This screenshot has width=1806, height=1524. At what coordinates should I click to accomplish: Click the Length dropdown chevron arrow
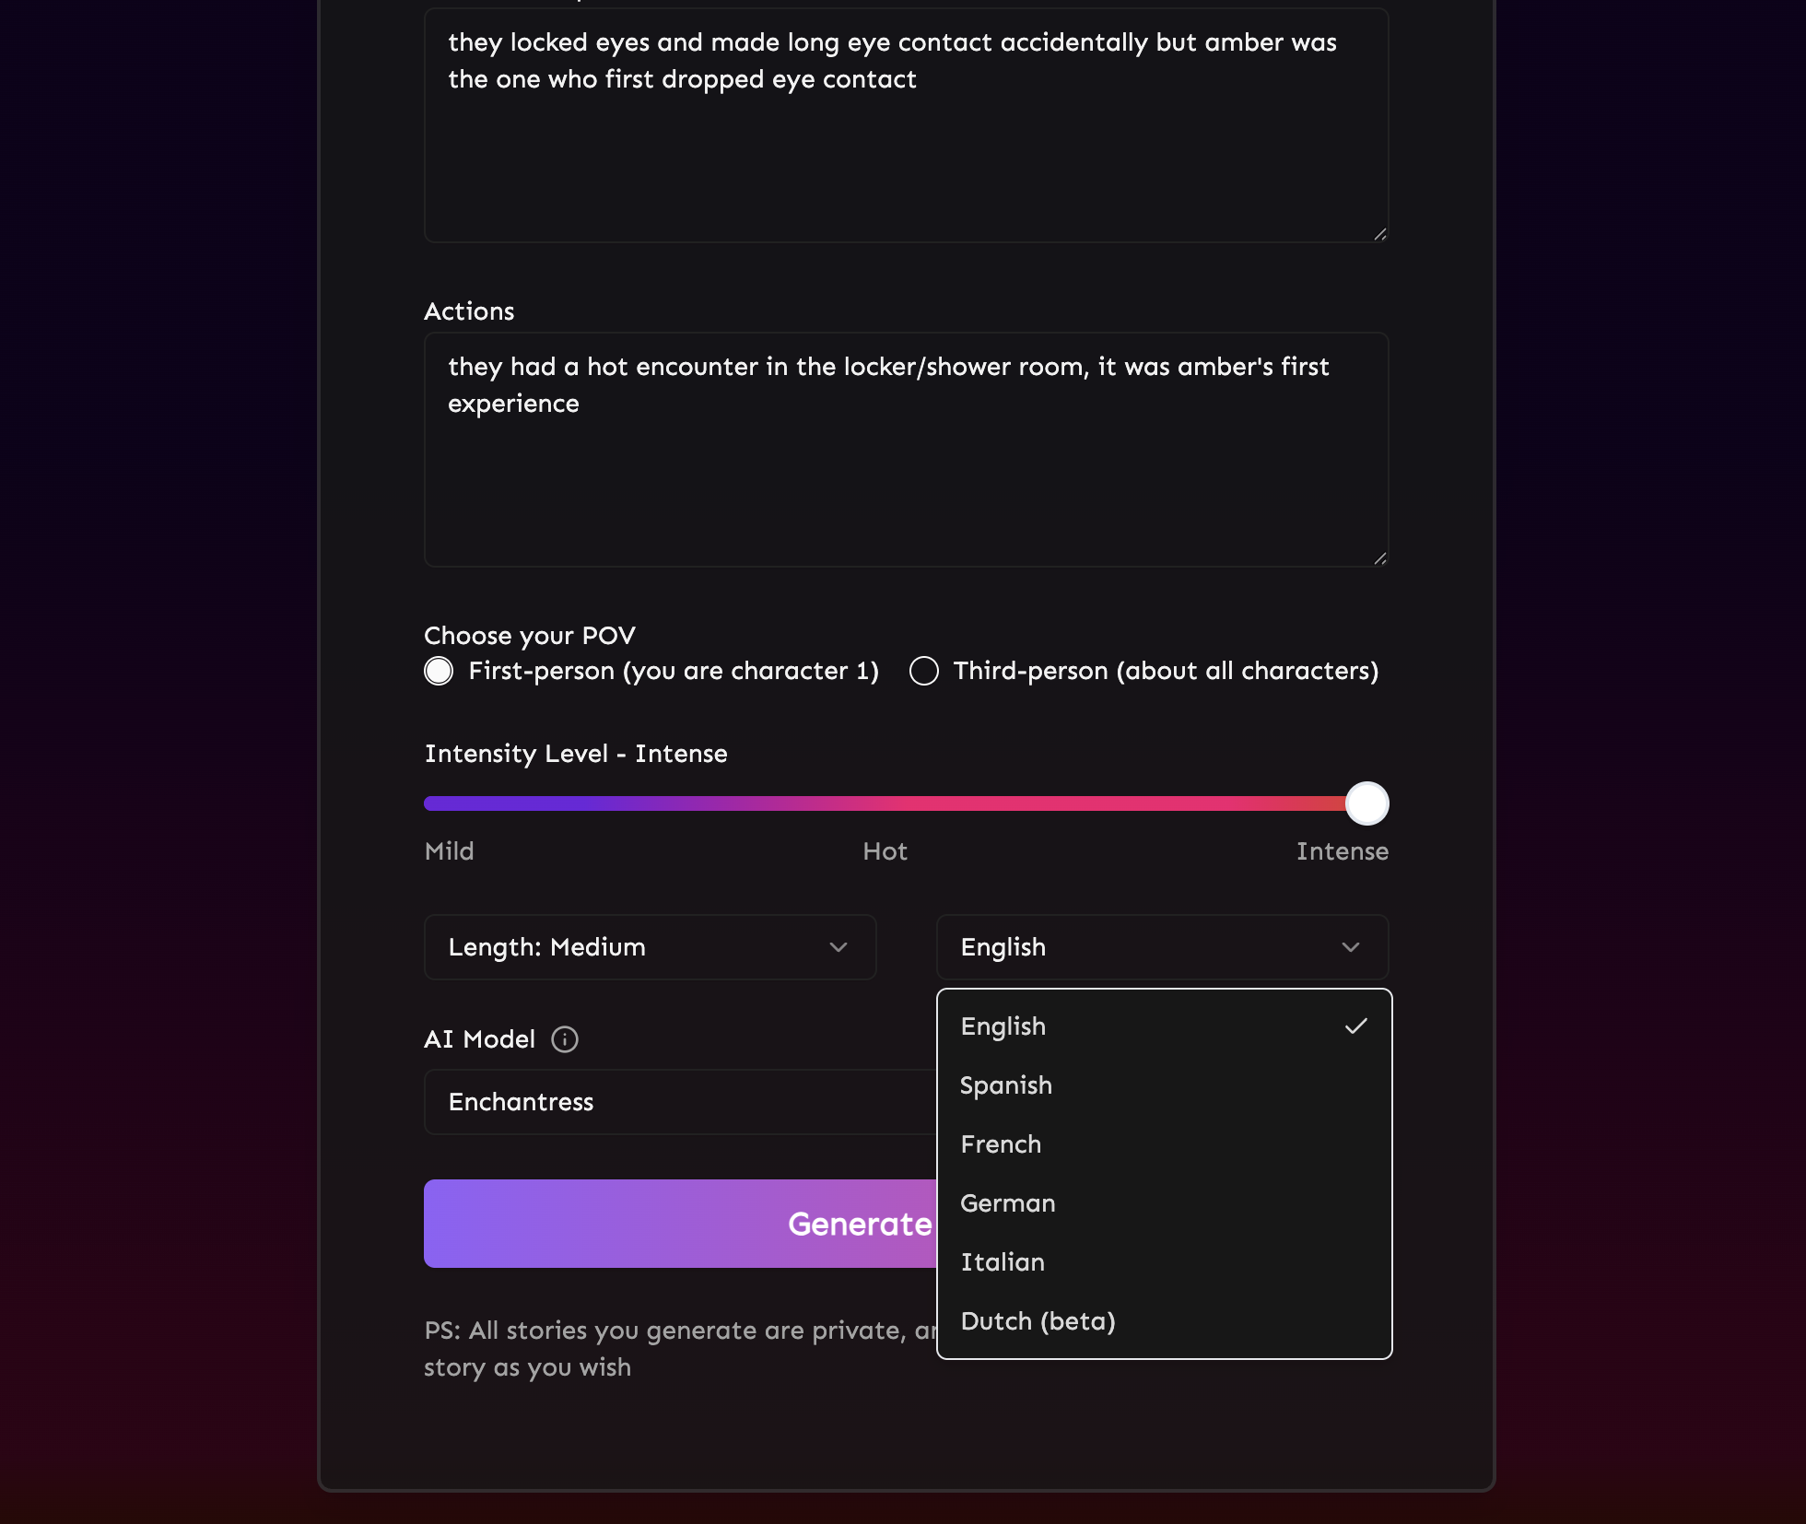click(838, 947)
